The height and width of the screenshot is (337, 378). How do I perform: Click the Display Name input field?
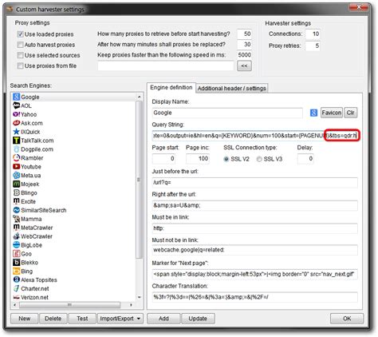pos(227,113)
